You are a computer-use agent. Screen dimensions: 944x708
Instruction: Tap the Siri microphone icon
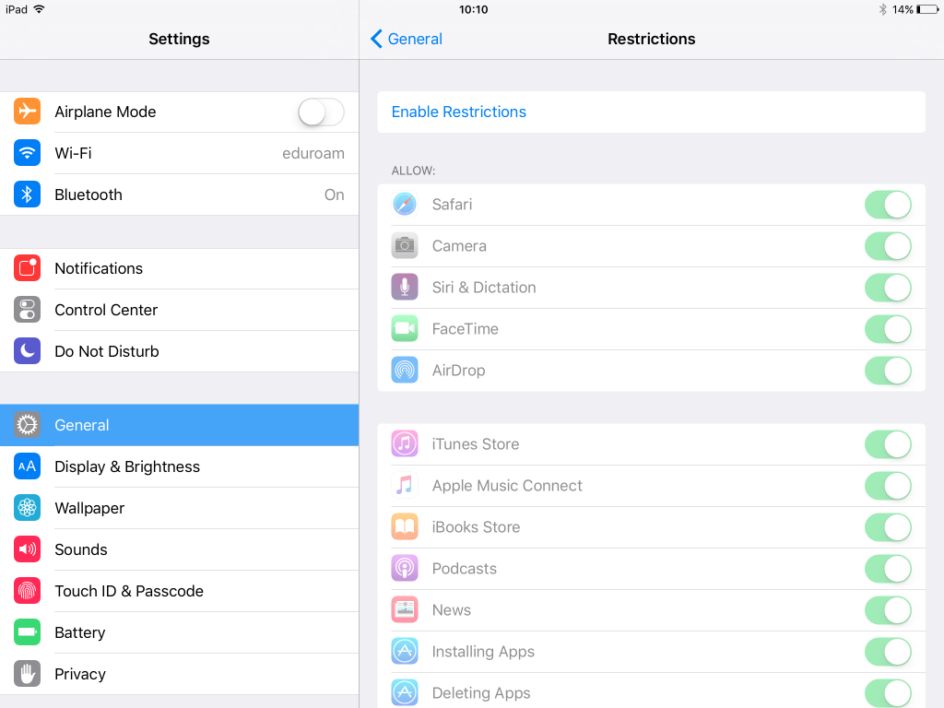405,288
